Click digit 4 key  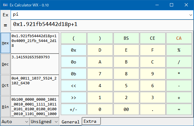(x=100, y=86)
